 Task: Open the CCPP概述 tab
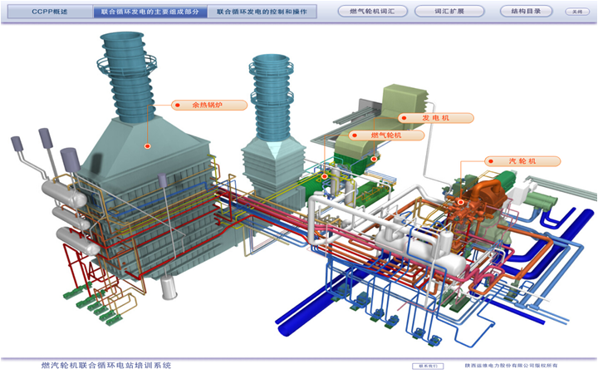tap(49, 13)
